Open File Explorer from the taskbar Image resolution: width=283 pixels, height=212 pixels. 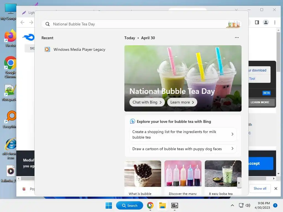(x=162, y=205)
